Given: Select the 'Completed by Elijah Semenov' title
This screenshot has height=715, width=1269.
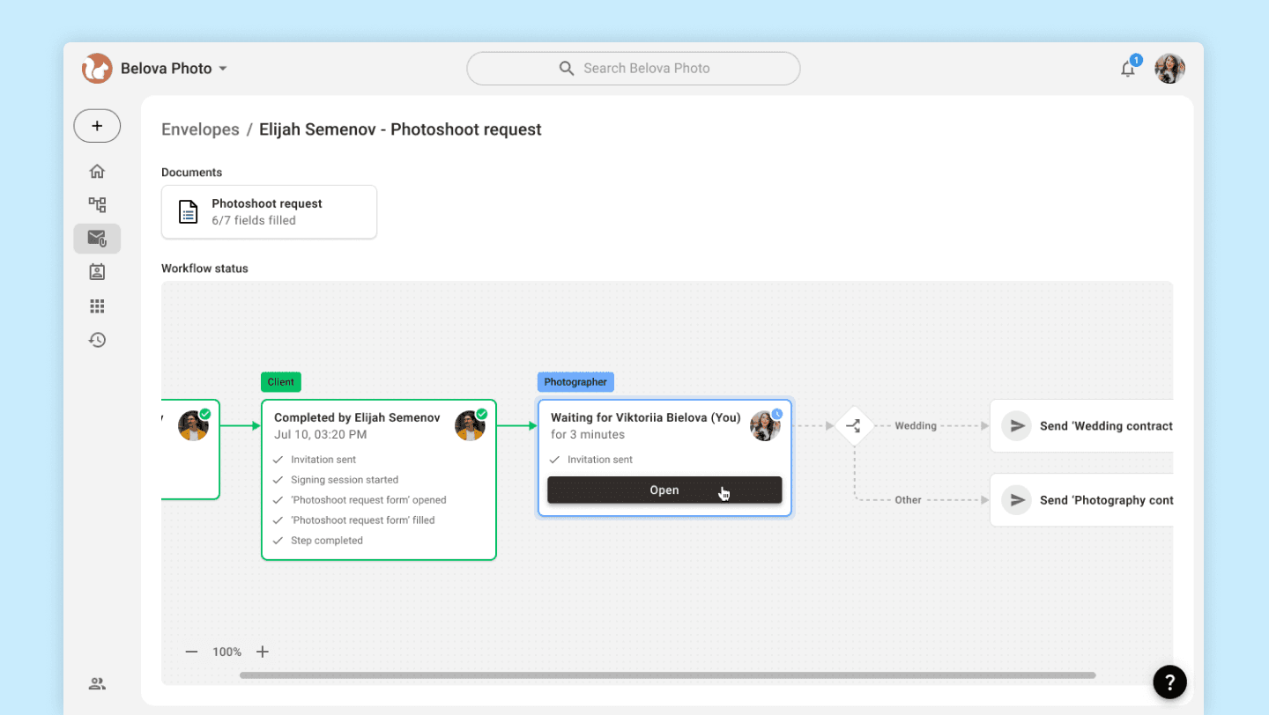Looking at the screenshot, I should (357, 417).
